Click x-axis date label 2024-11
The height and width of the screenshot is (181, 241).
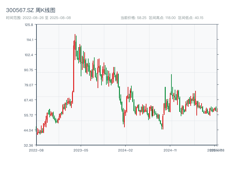170,150
